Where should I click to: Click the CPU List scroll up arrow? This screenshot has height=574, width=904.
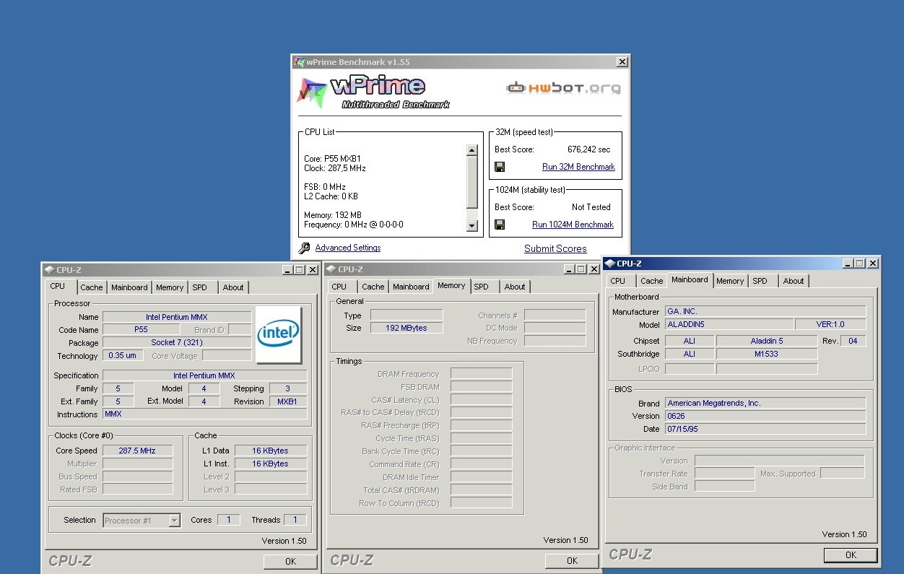(x=471, y=151)
